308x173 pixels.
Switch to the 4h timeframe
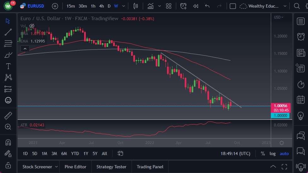coord(102,6)
